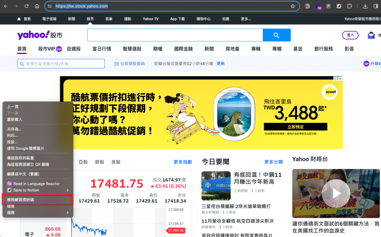Expand the 服務 submenu arrow
The width and height of the screenshot is (381, 237).
tap(68, 212)
